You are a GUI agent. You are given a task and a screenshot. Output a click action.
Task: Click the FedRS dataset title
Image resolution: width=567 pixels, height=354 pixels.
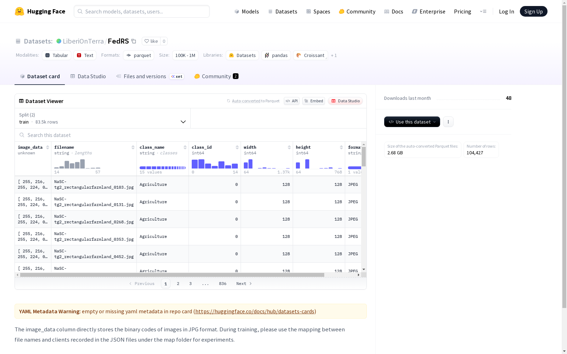coord(118,41)
